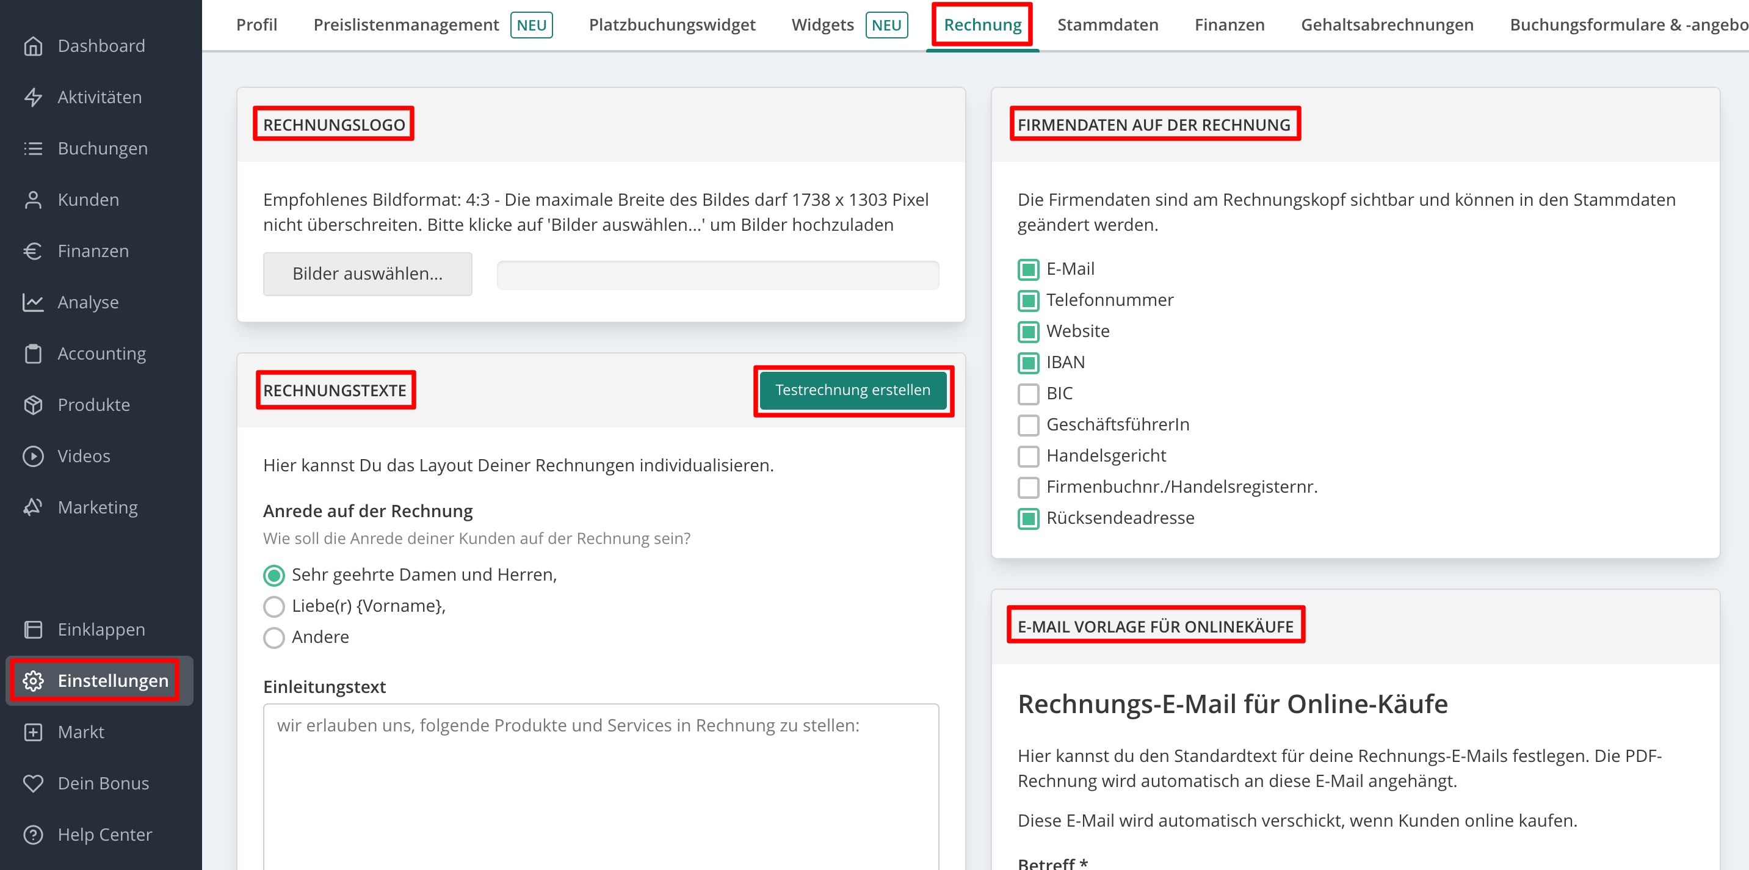Open the Platzbuchungswidget tab

[x=672, y=25]
